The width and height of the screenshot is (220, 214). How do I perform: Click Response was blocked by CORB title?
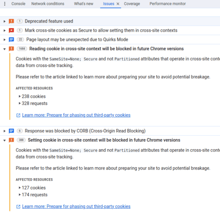tap(85, 131)
